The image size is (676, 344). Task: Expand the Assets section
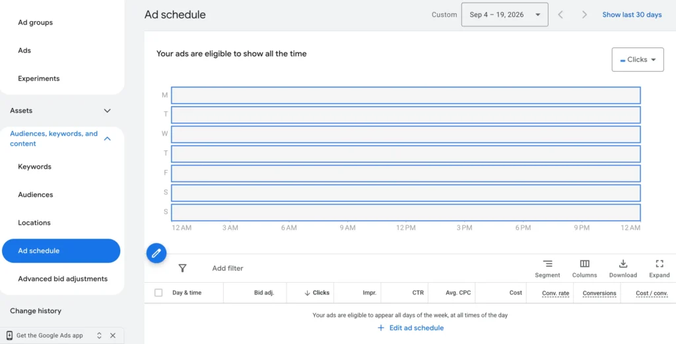(108, 111)
